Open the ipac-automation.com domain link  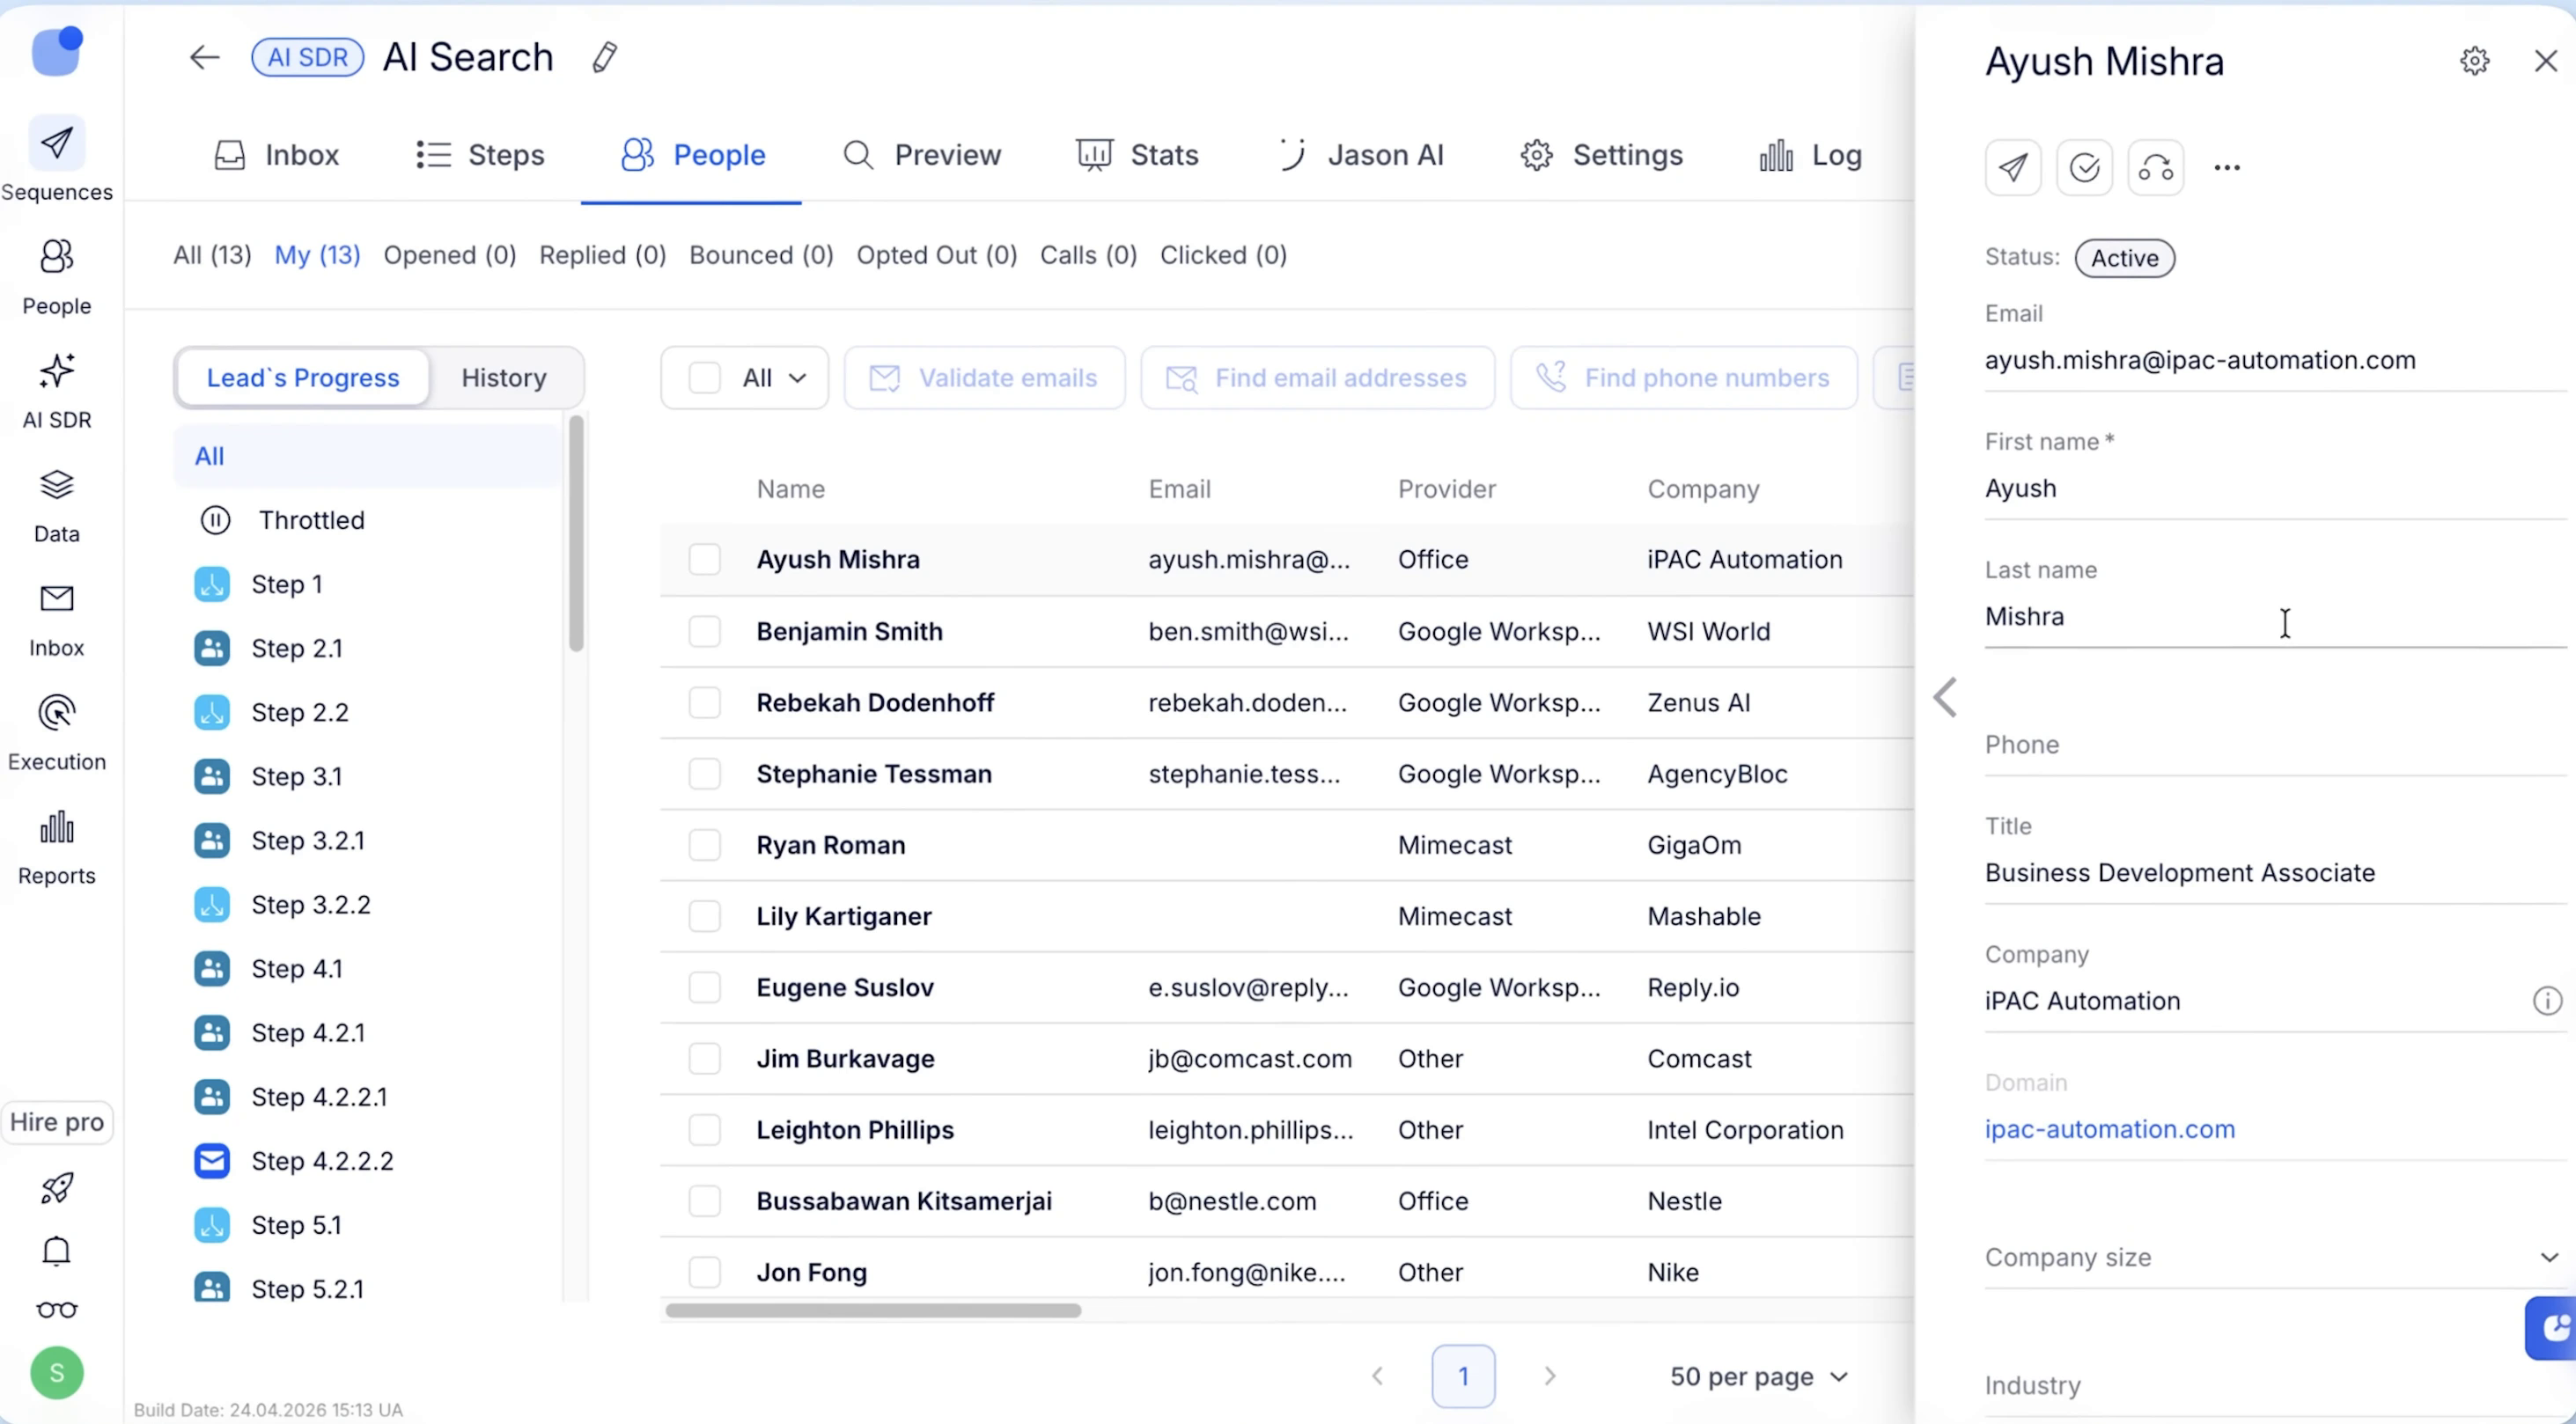click(x=2109, y=1128)
